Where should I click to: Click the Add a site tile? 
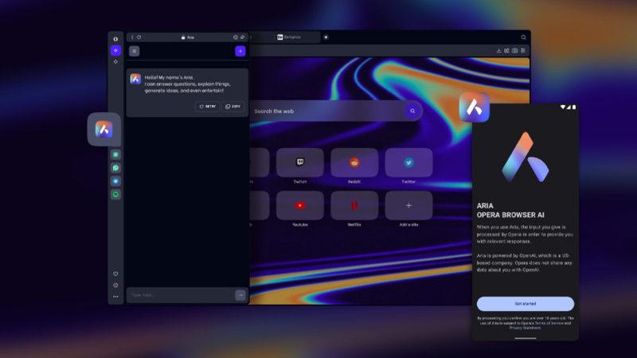pos(408,206)
